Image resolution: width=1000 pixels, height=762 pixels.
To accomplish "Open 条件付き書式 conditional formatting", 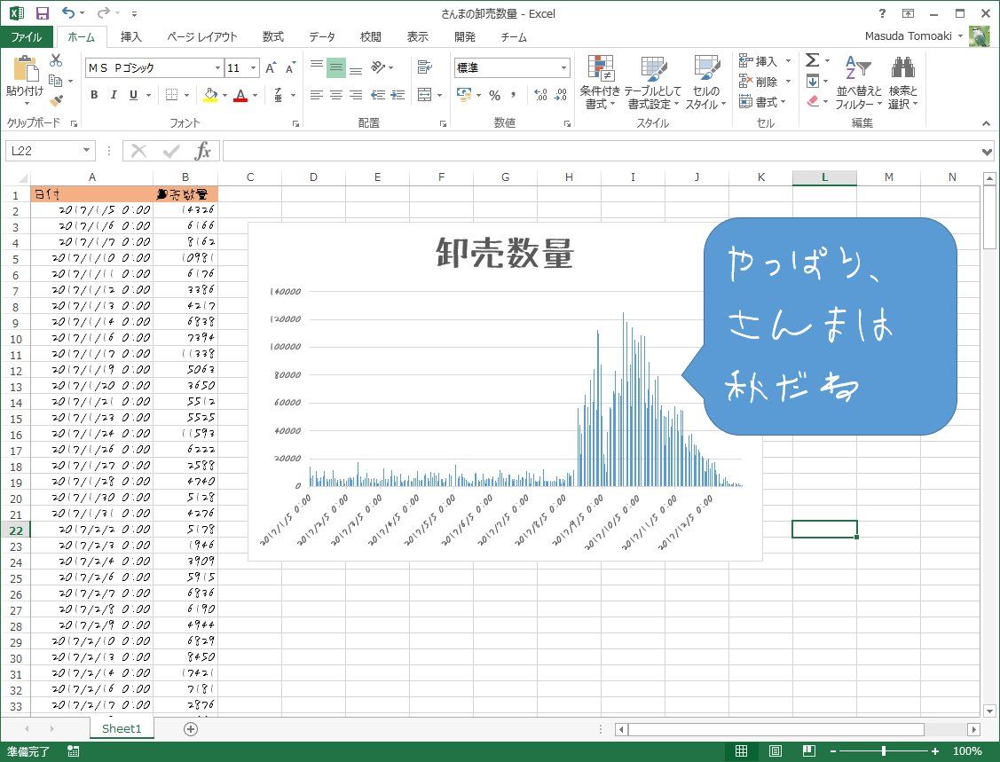I will 600,82.
